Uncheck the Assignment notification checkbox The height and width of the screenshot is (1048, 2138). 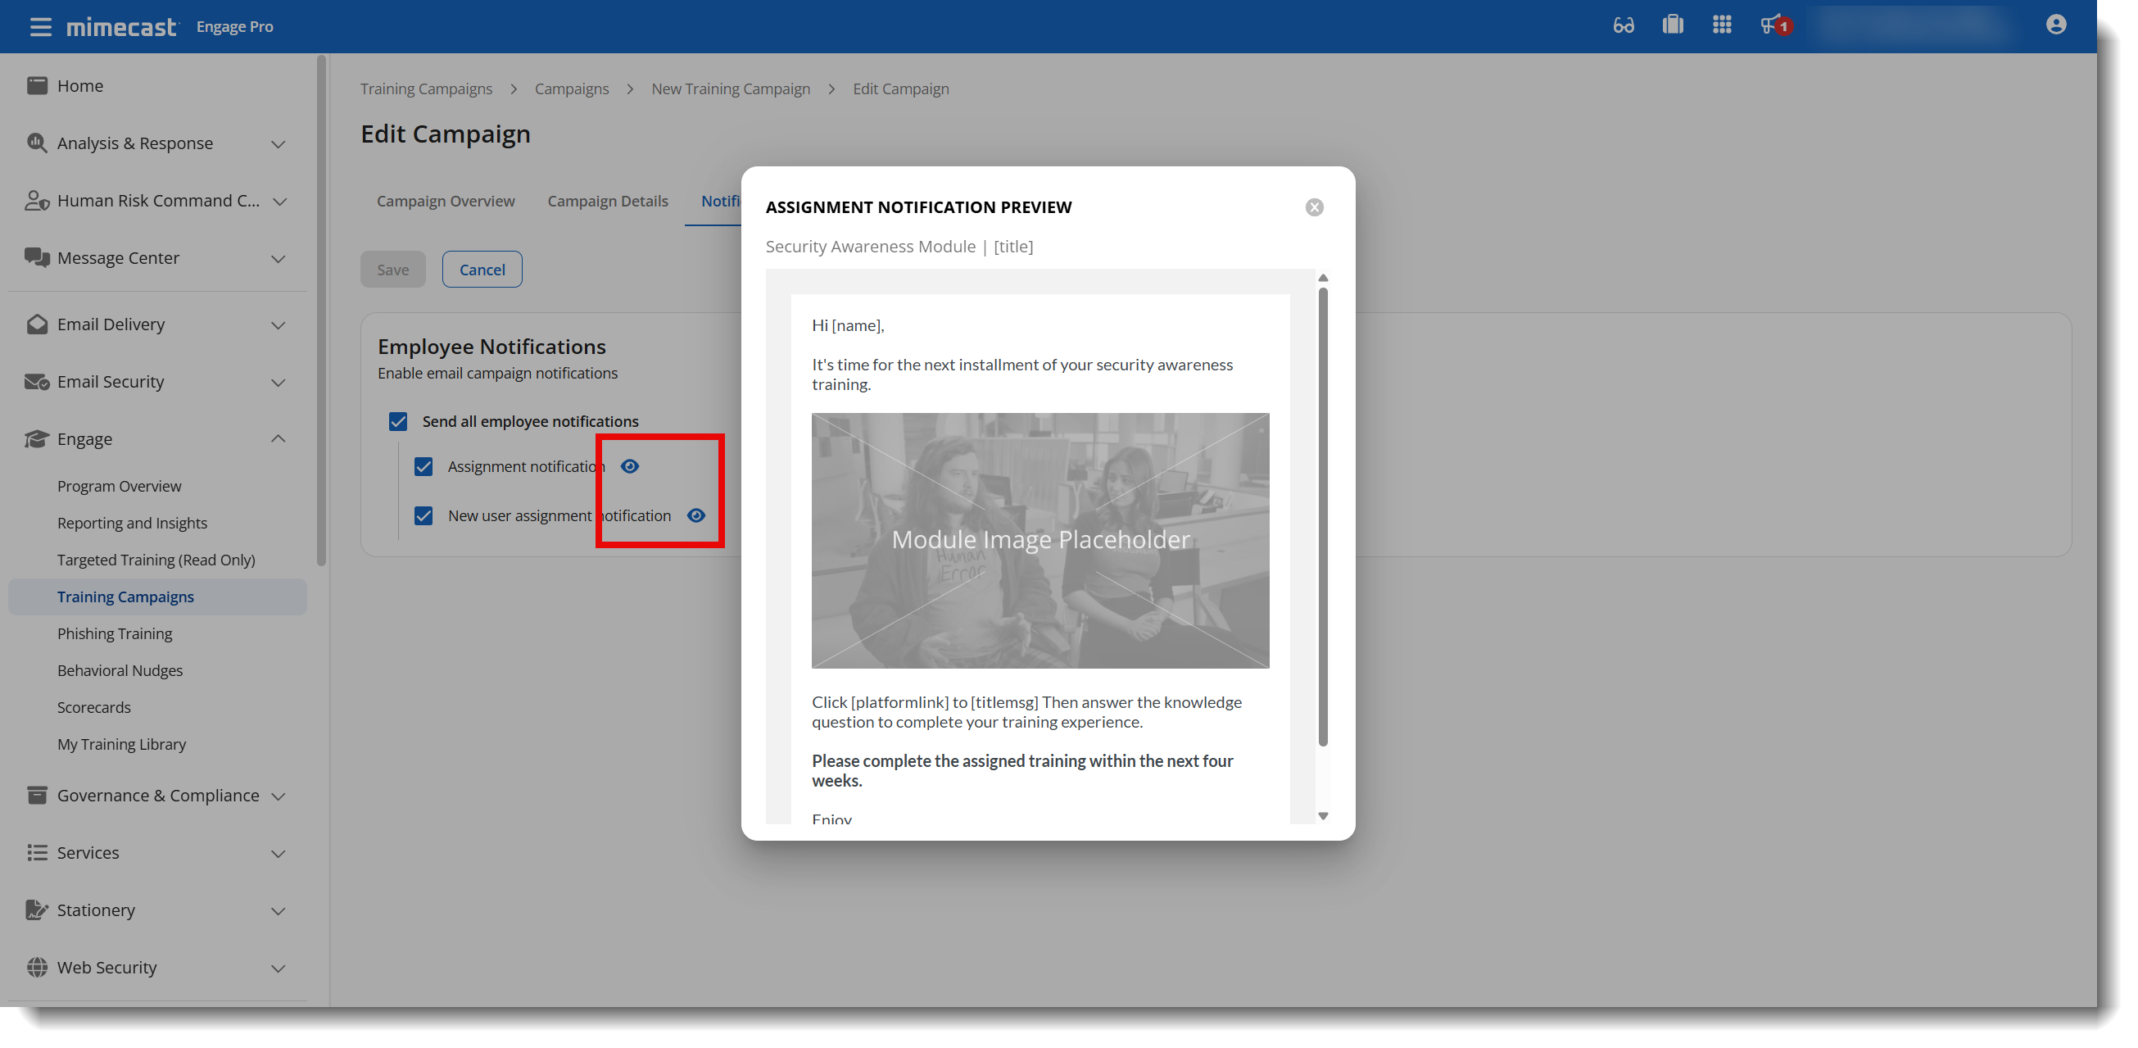[x=424, y=466]
